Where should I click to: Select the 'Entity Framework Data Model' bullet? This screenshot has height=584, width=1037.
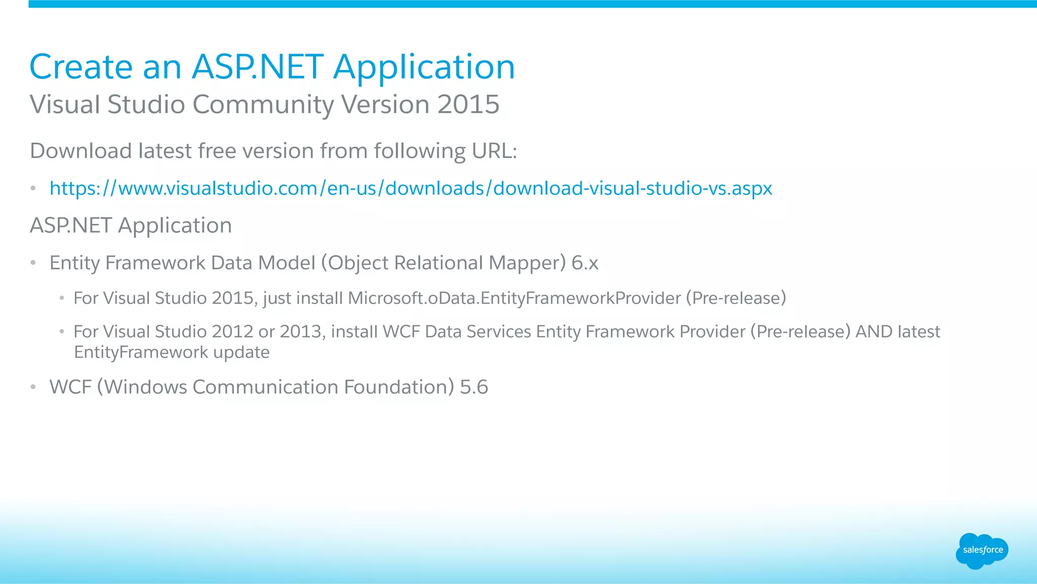coord(324,263)
